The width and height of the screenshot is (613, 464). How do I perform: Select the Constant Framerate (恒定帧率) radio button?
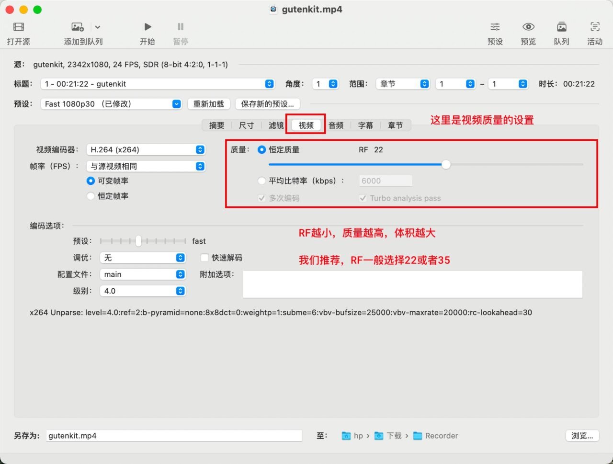91,196
